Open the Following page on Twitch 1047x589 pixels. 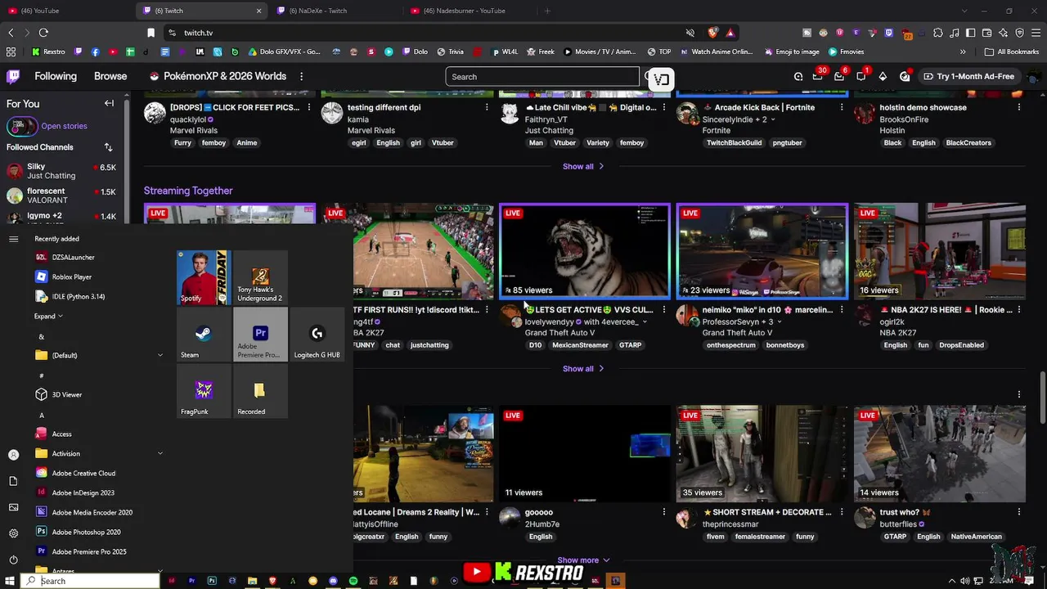(56, 76)
